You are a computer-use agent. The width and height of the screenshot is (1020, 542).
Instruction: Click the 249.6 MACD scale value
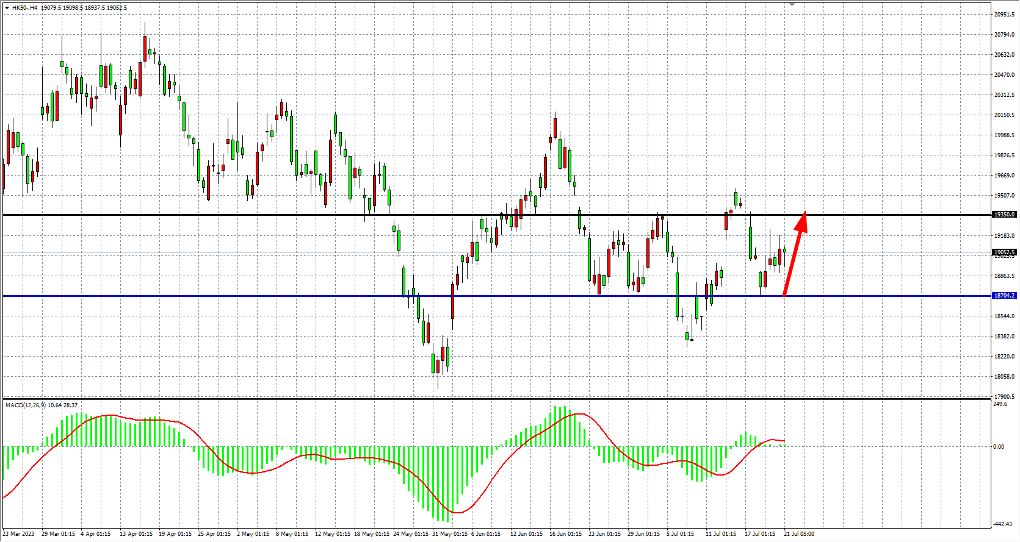coord(1000,404)
